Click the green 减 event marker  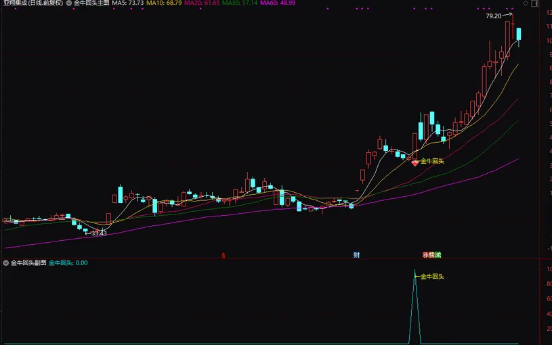click(x=438, y=255)
